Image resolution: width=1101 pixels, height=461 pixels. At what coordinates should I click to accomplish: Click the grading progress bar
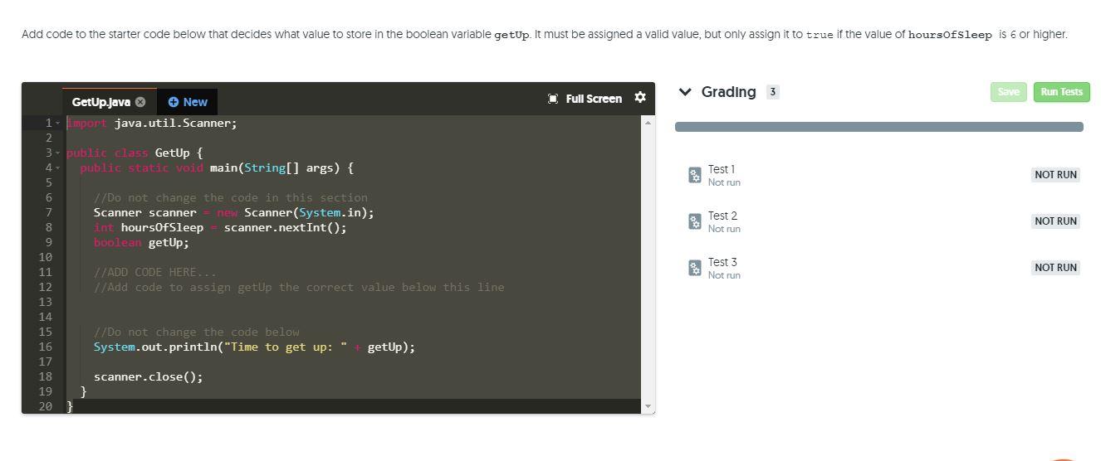tap(878, 127)
